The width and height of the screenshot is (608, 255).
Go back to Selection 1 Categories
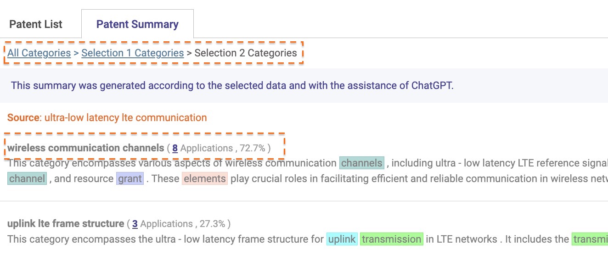(133, 53)
